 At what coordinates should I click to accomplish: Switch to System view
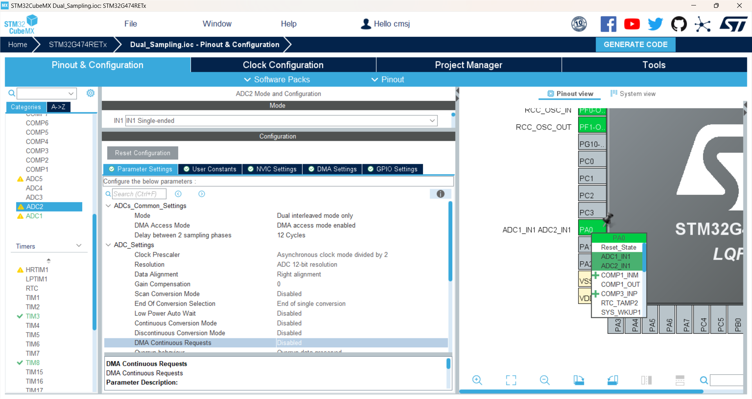tap(633, 93)
